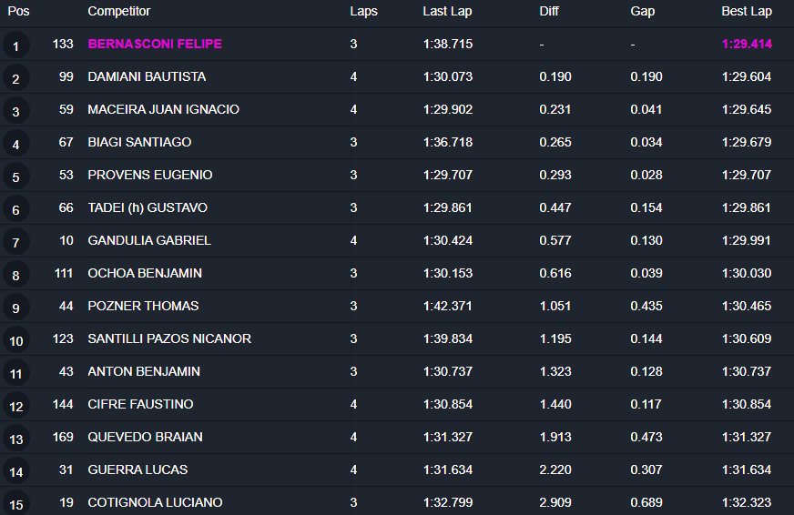The width and height of the screenshot is (794, 515).
Task: Click the Last Lap column header
Action: [x=447, y=12]
